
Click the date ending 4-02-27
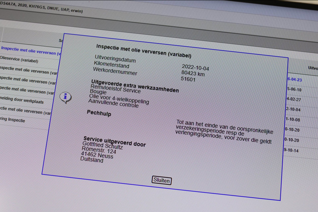(293, 100)
